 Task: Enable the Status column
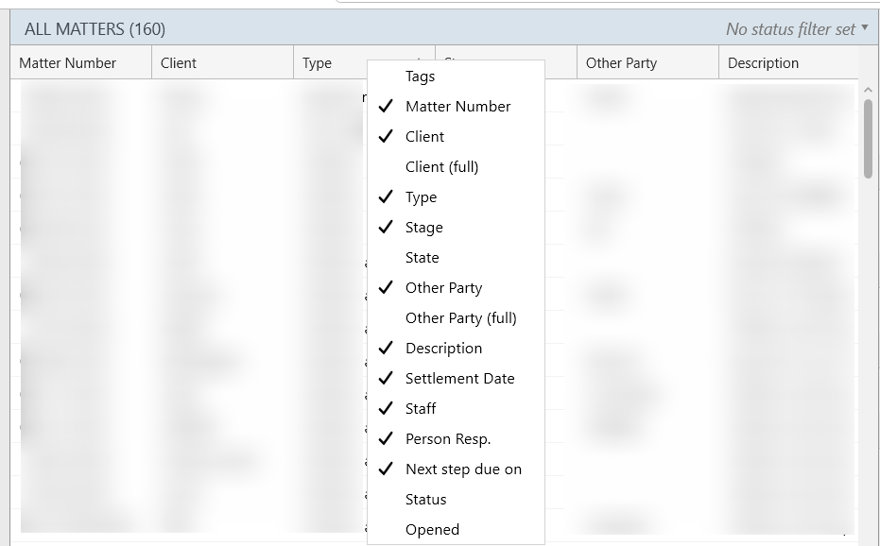tap(425, 500)
